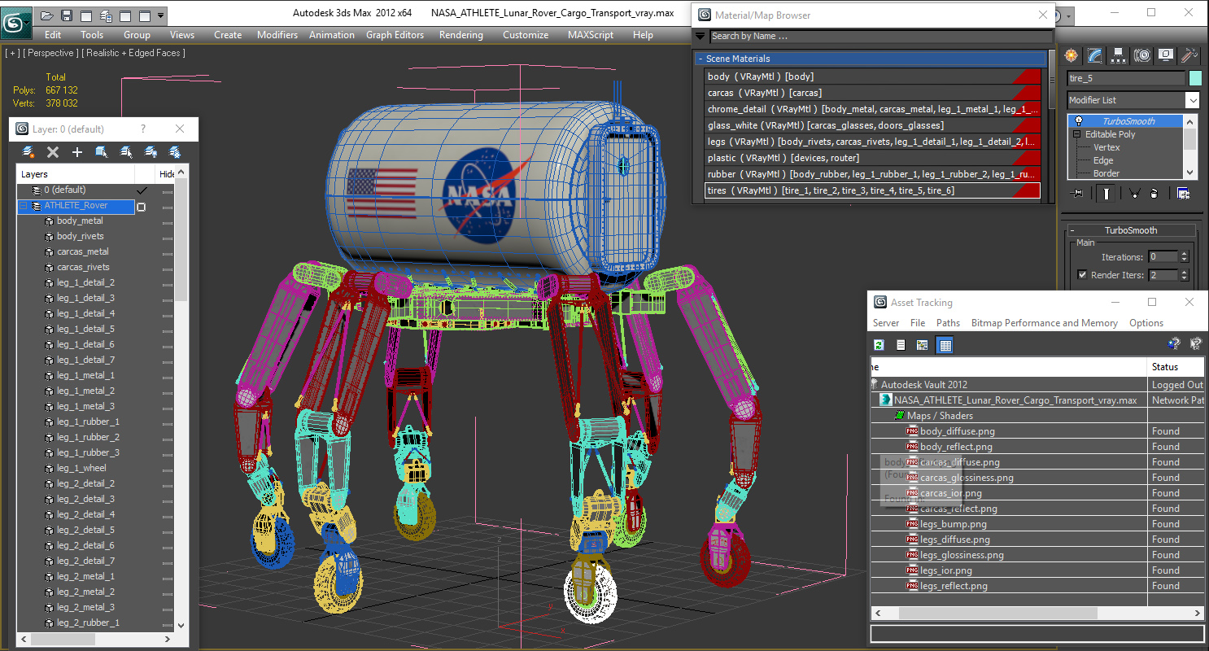
Task: Open the MAXScript menu
Action: click(591, 35)
